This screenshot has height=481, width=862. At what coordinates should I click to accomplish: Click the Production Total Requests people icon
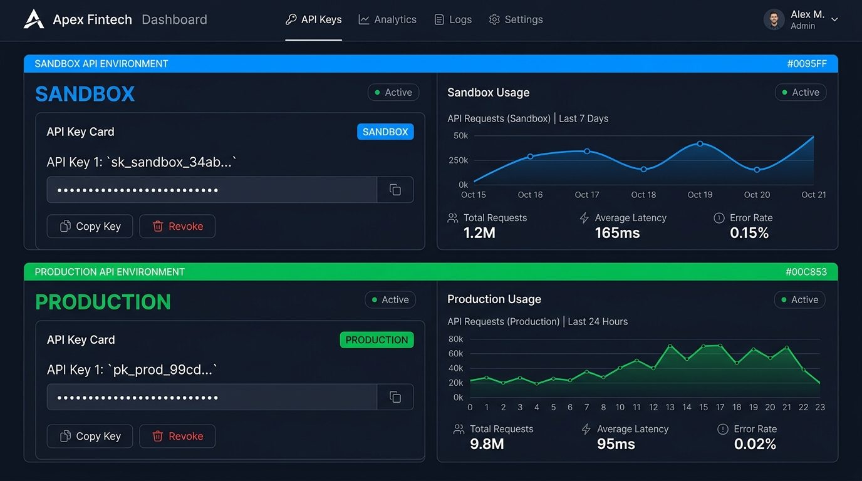click(x=459, y=429)
